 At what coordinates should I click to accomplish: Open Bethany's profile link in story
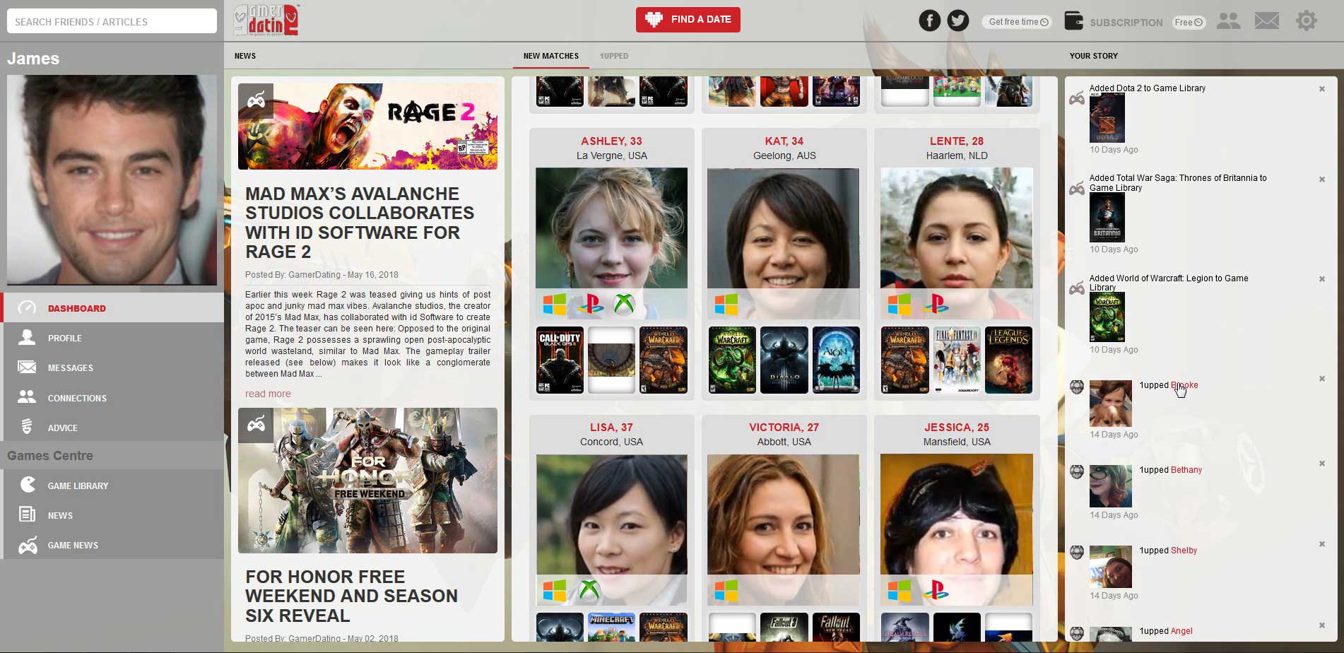pyautogui.click(x=1186, y=470)
